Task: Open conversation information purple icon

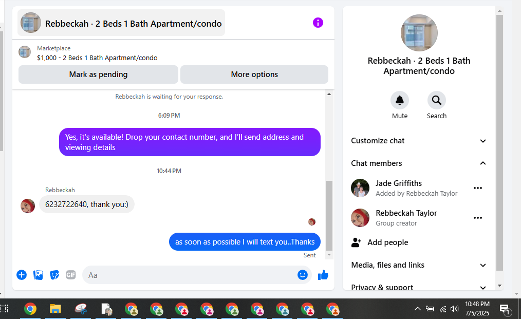Action: pyautogui.click(x=318, y=23)
